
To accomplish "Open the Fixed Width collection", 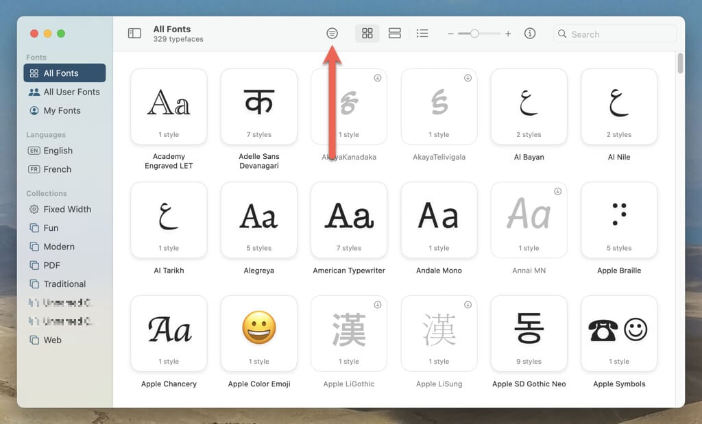I will (x=64, y=210).
